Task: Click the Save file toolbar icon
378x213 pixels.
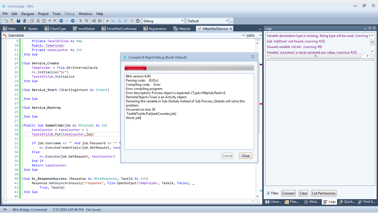Action: coord(19,21)
